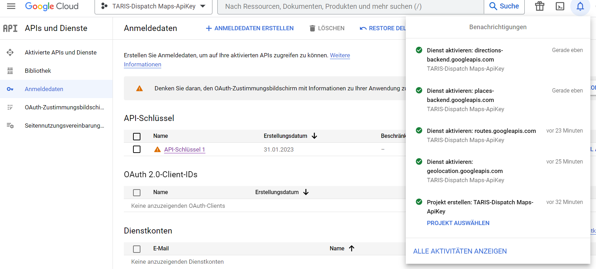Open the TARIS-Dispatch Maps-ApiKey project selector
The height and width of the screenshot is (269, 596).
153,6
